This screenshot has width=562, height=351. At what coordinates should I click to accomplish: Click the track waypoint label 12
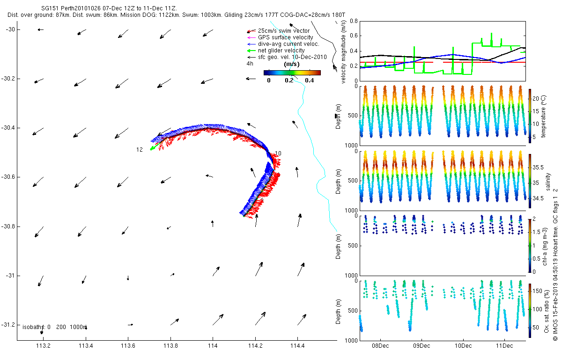coord(140,150)
